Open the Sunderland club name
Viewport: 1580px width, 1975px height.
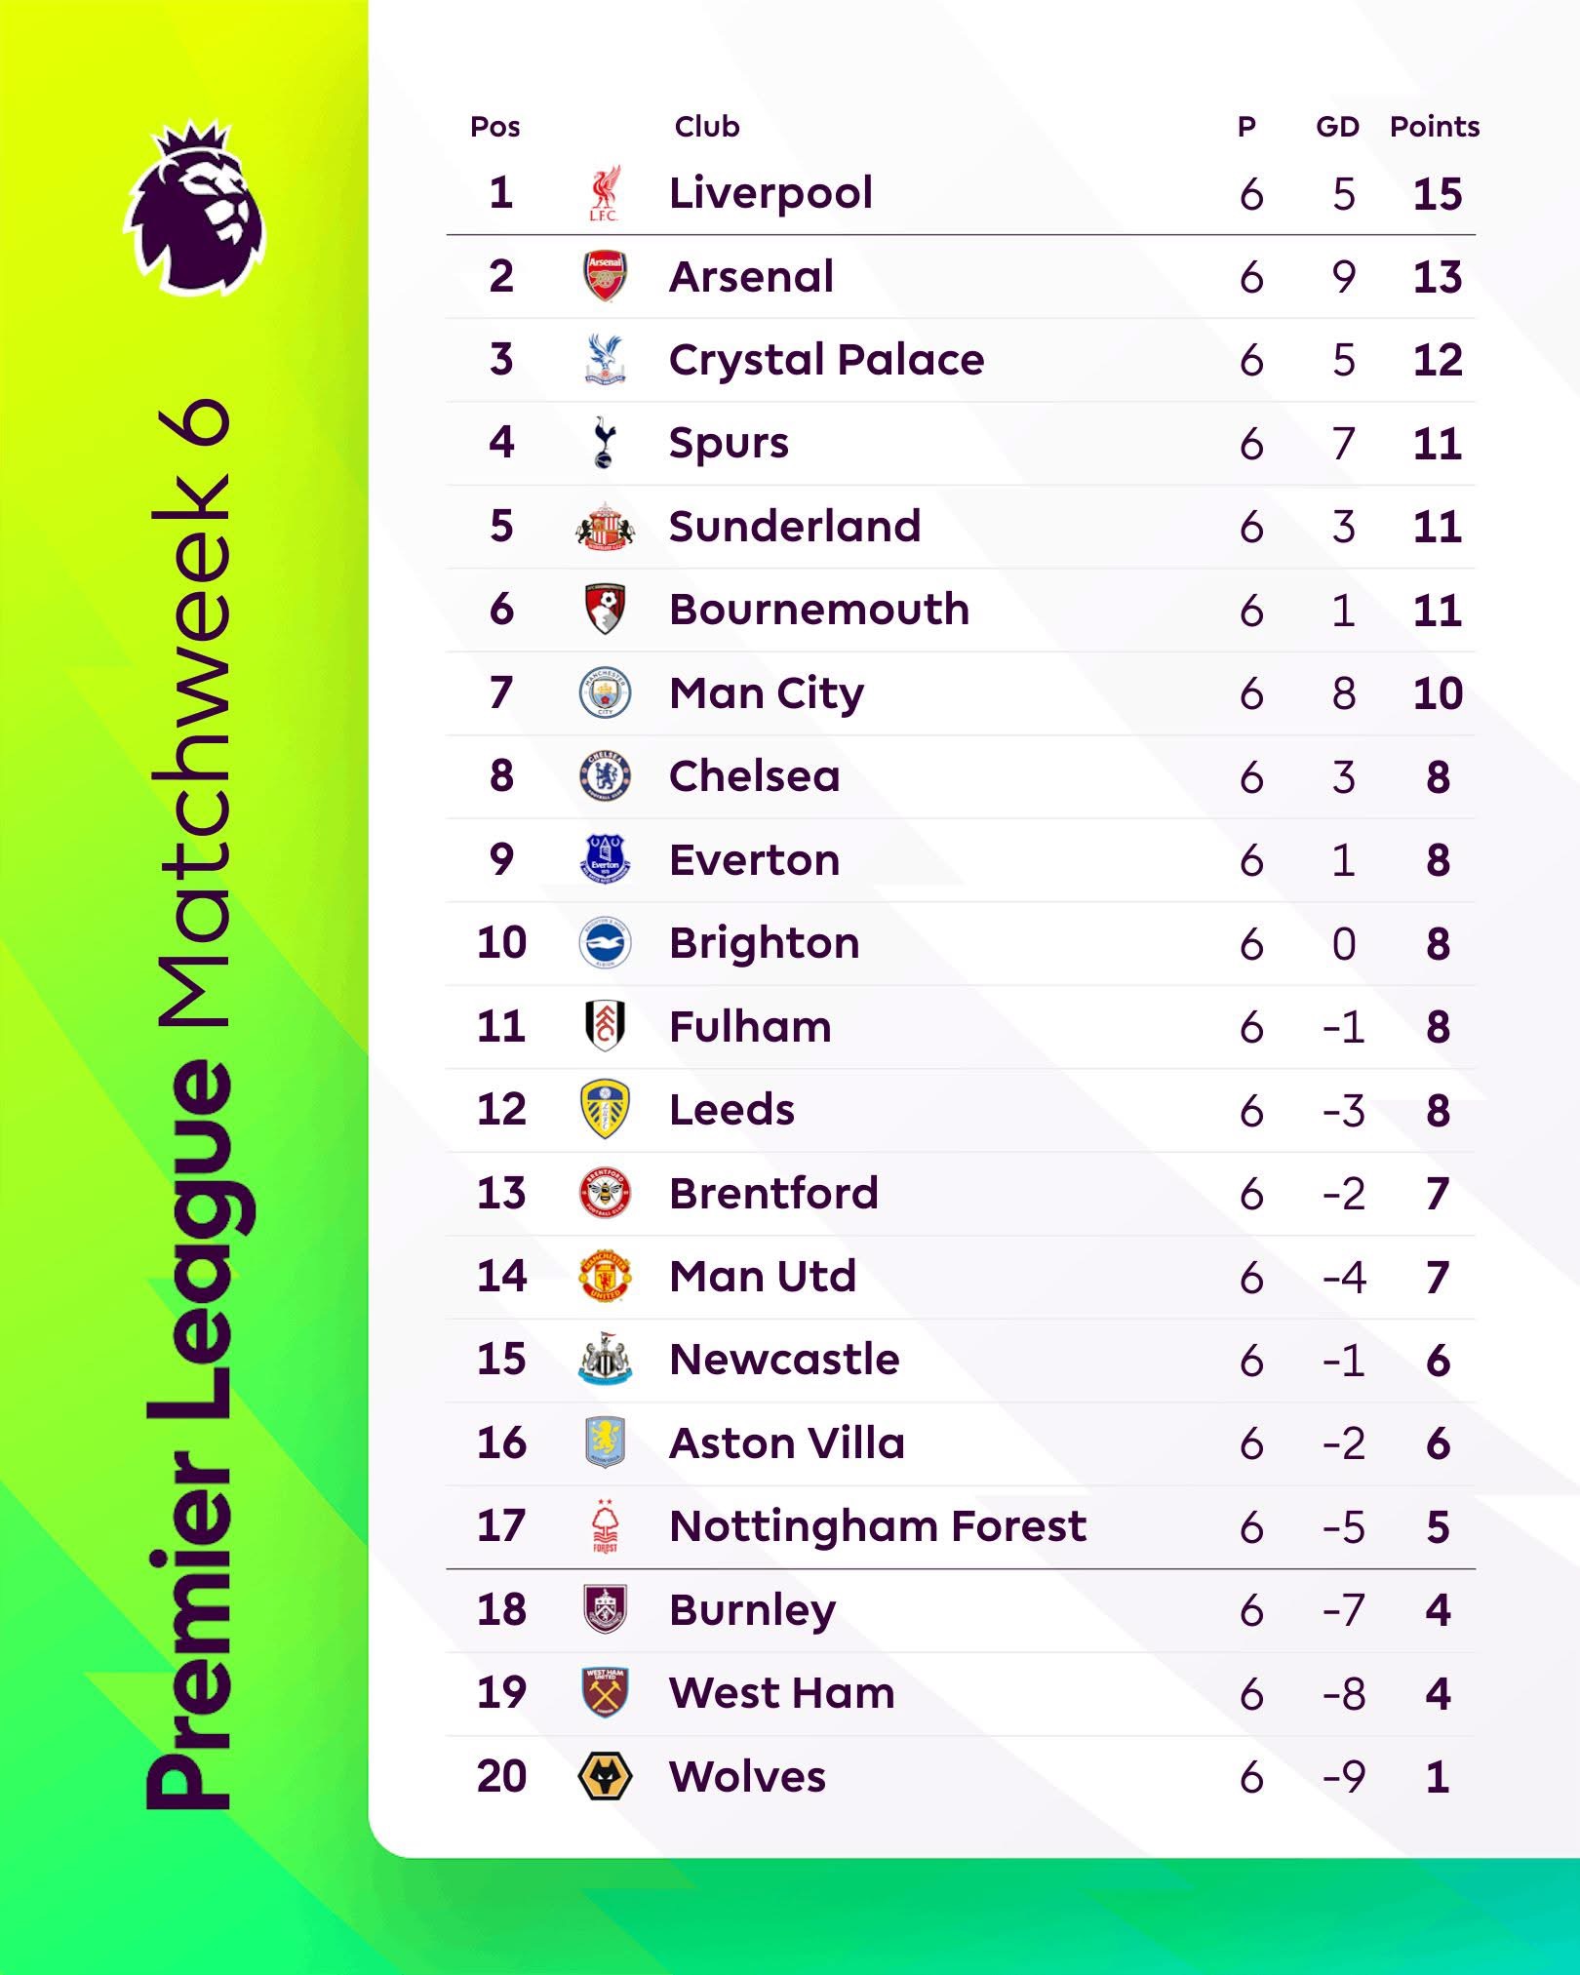click(795, 527)
